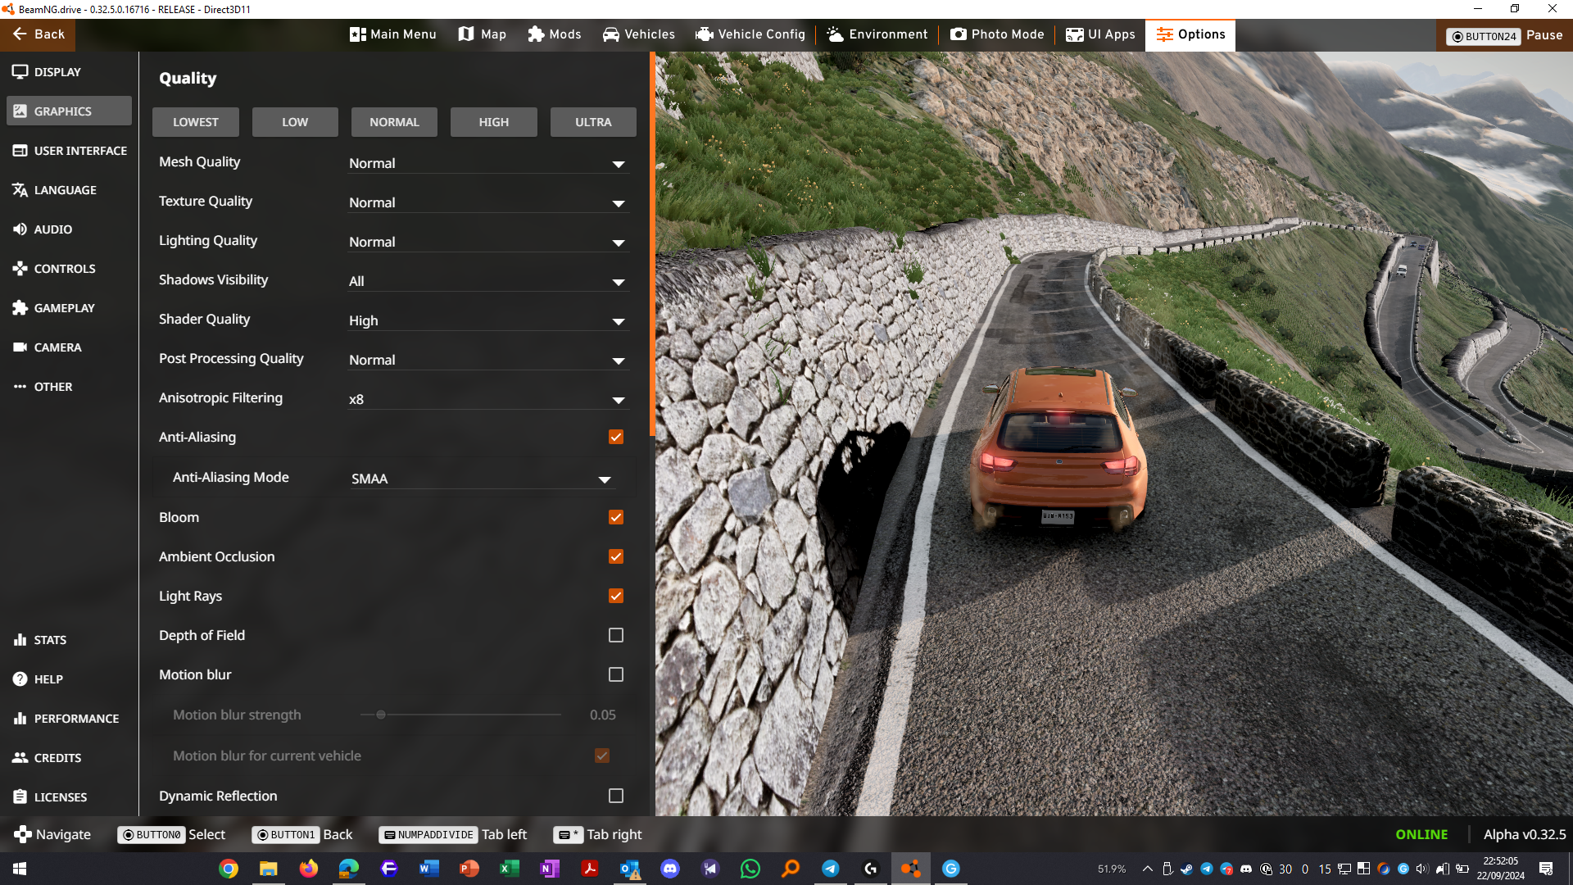This screenshot has height=885, width=1573.
Task: Open the Display settings icon in sidebar
Action: 20,72
